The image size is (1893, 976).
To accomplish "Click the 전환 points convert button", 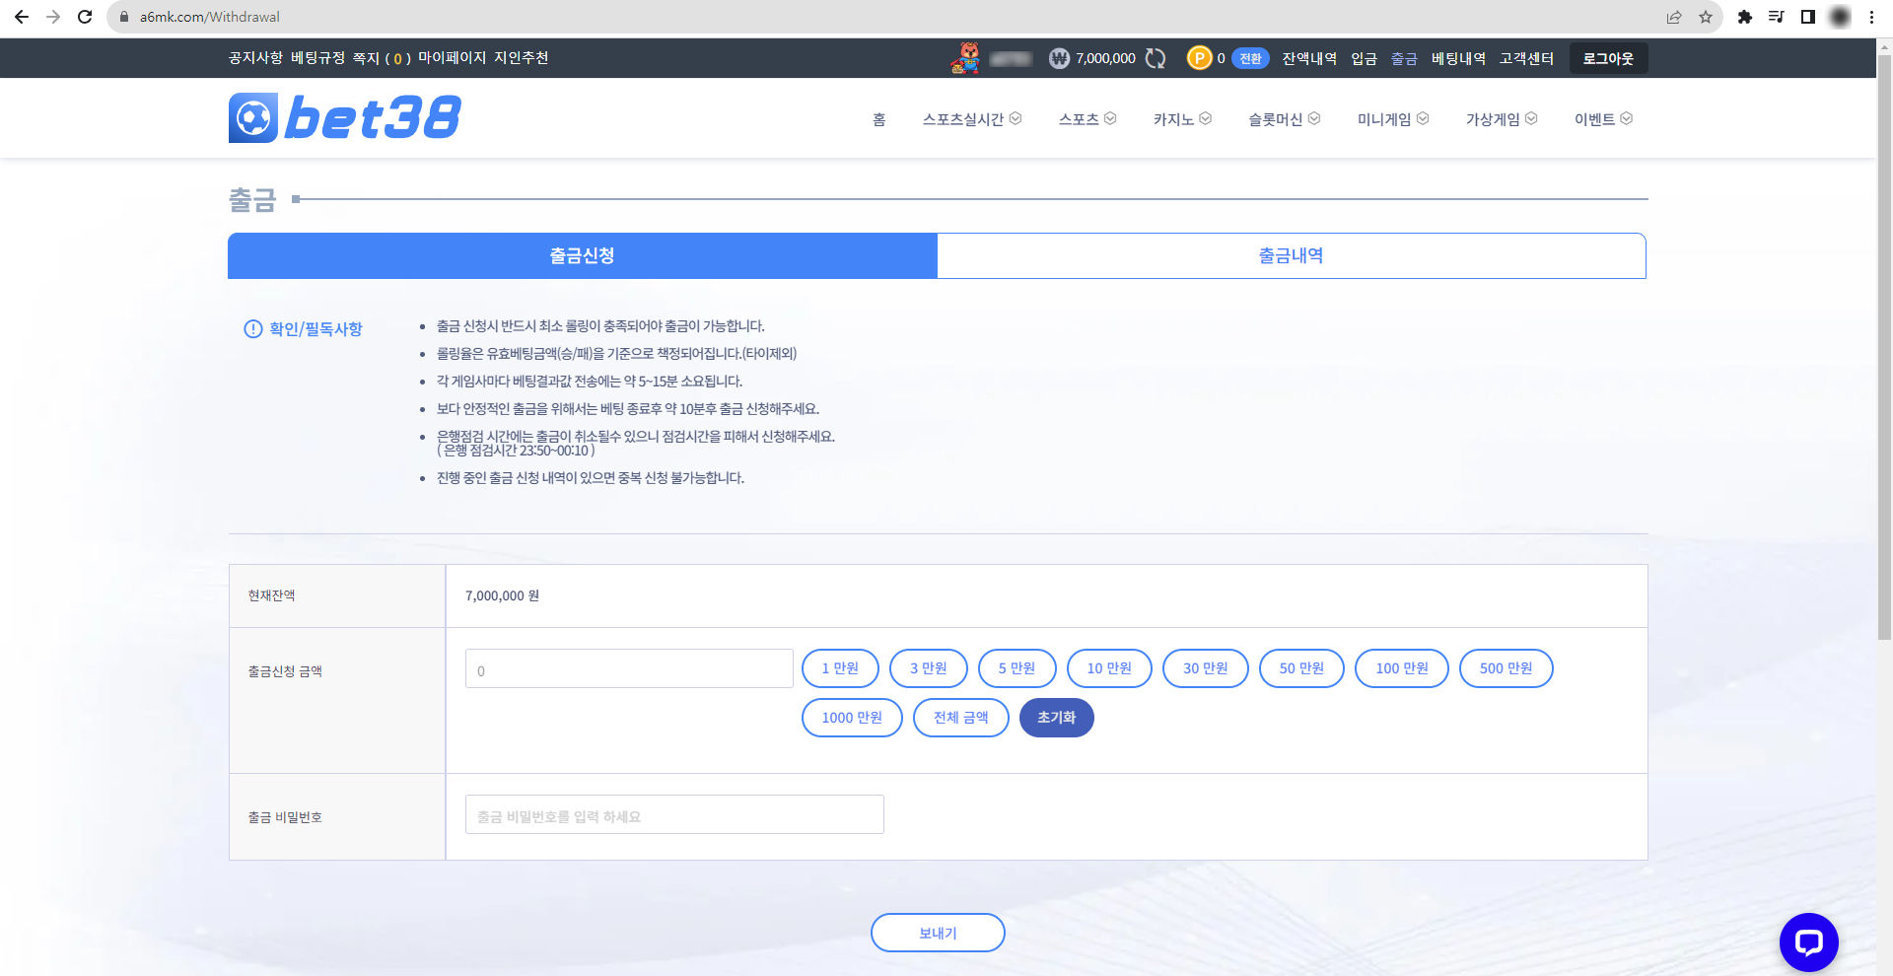I will pos(1250,59).
